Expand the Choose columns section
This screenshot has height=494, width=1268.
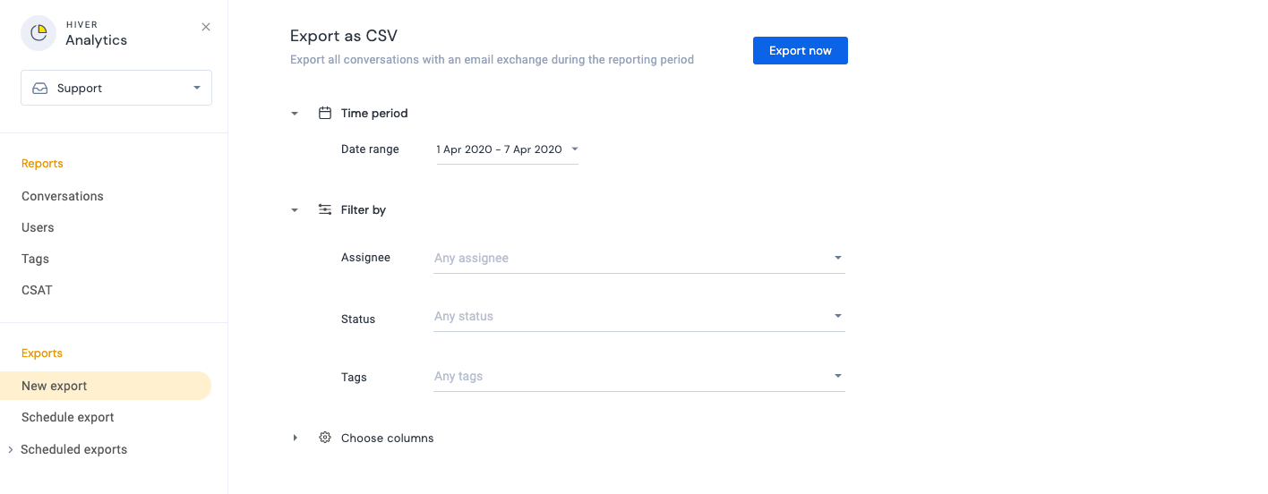point(295,438)
